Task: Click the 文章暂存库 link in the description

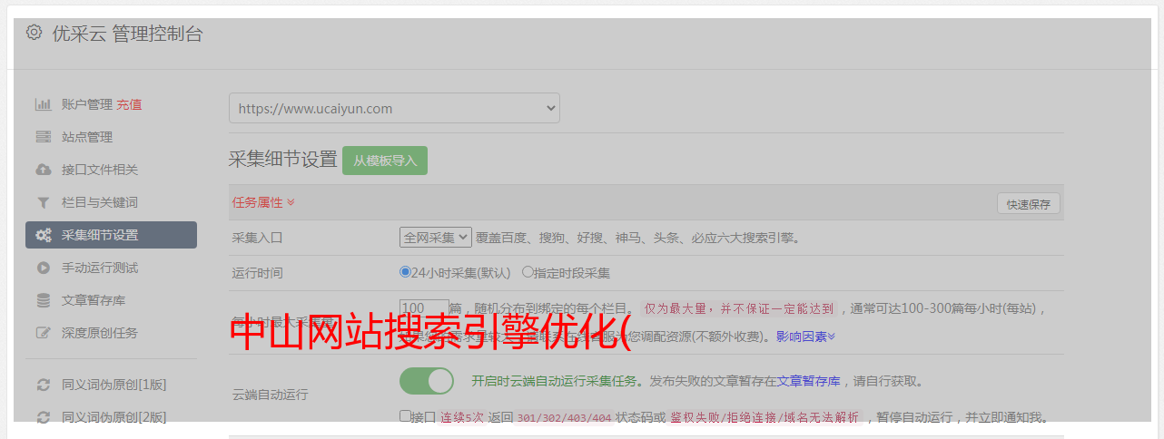Action: point(808,381)
